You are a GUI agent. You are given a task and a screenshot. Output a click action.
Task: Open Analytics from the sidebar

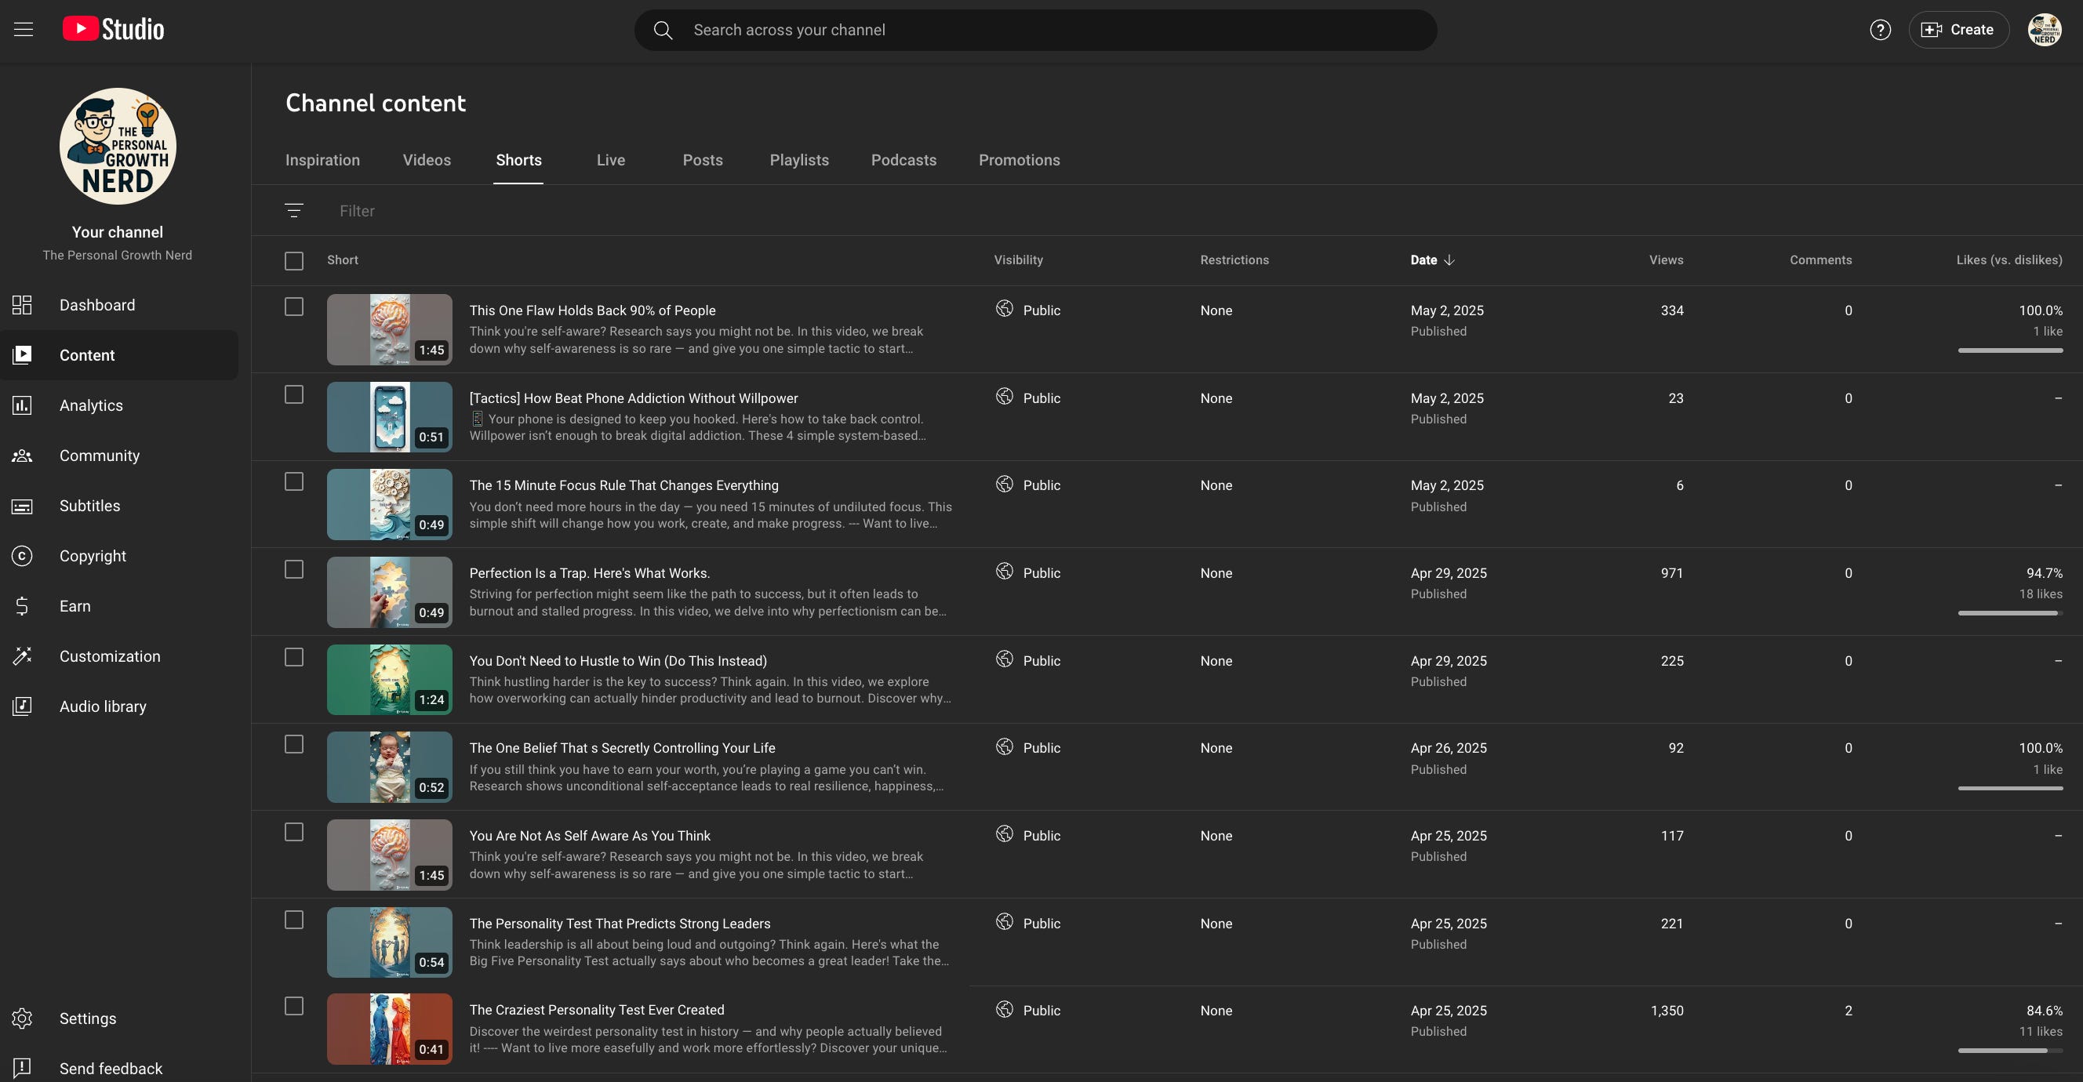90,405
